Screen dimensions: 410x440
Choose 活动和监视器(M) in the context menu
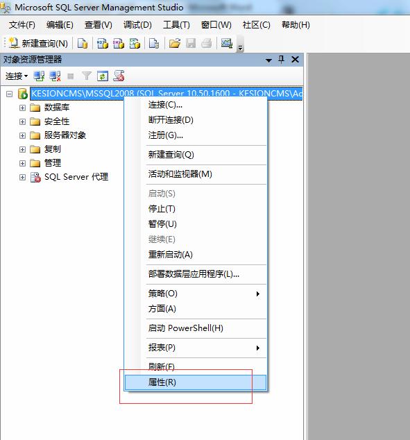coord(196,174)
